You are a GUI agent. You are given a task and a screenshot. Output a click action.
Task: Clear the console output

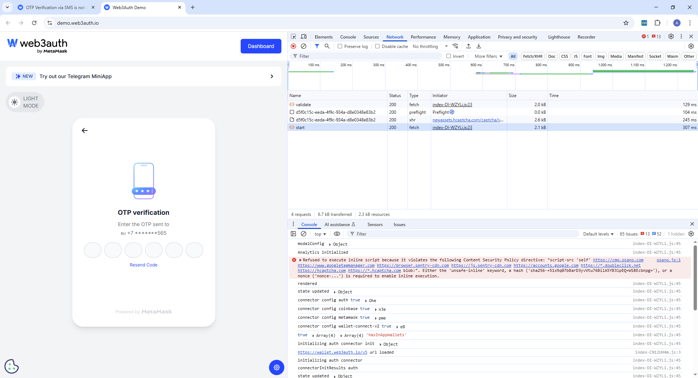click(304, 234)
